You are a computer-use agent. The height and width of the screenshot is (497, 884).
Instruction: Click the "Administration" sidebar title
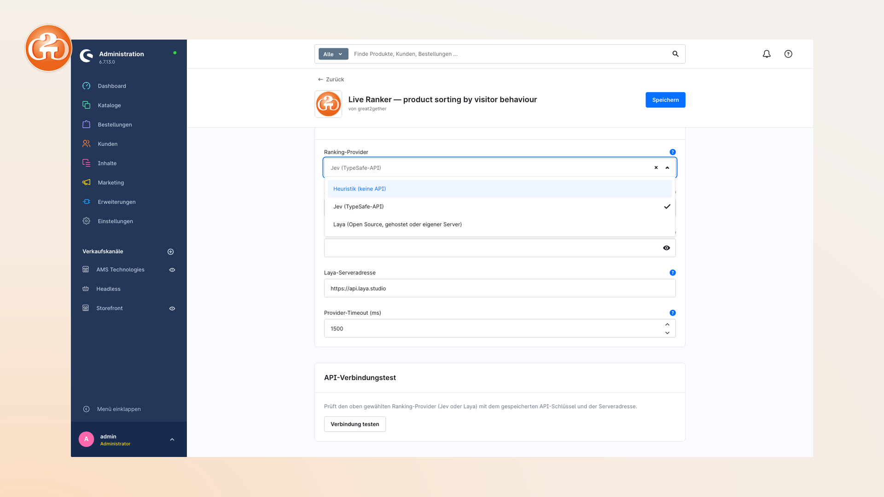point(122,54)
